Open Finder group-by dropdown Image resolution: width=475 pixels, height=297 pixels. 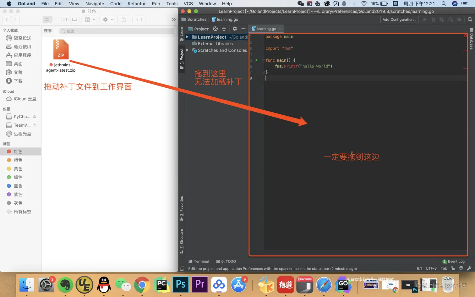click(89, 19)
